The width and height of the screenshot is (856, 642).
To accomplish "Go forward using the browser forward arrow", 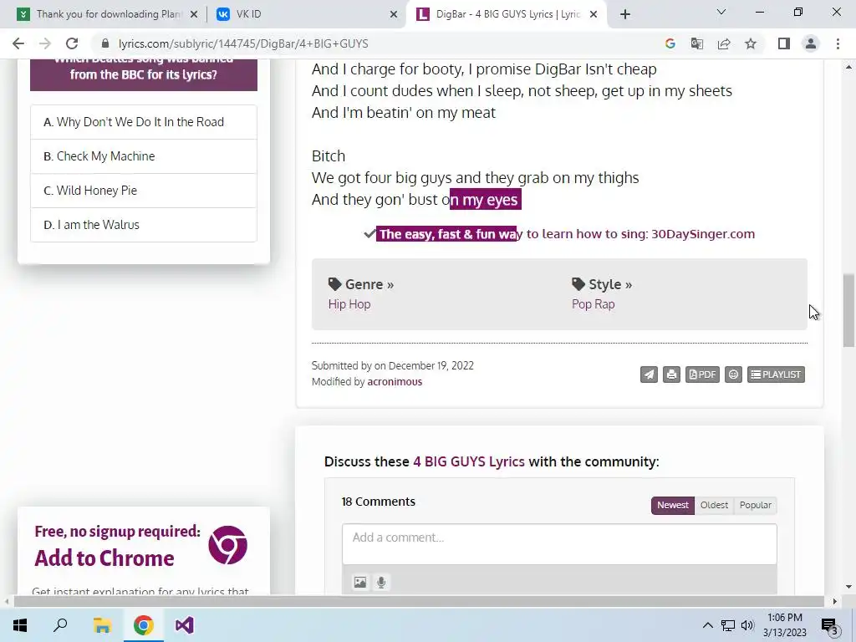I will point(45,43).
